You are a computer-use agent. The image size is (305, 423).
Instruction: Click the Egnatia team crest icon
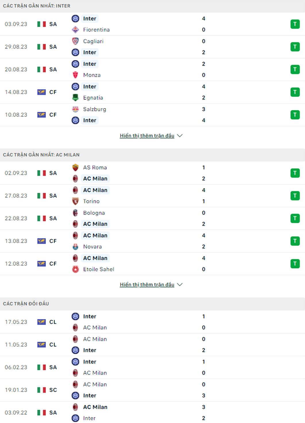point(75,98)
